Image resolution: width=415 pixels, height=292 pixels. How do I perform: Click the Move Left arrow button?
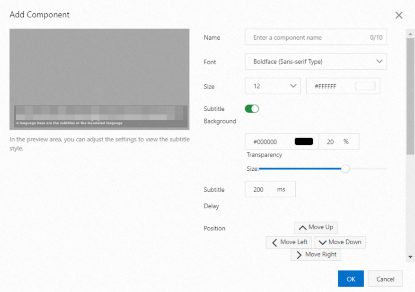tap(289, 242)
